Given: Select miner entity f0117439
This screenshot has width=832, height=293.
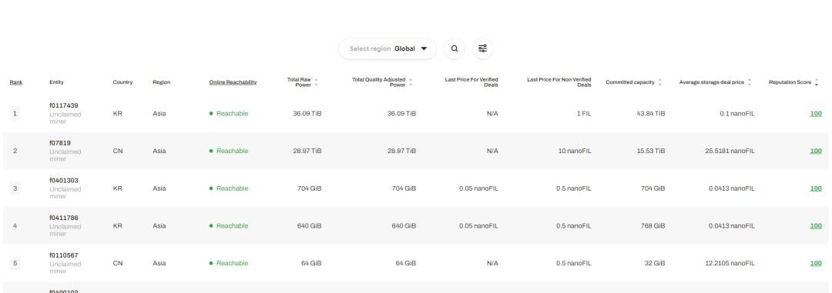Looking at the screenshot, I should (x=64, y=105).
